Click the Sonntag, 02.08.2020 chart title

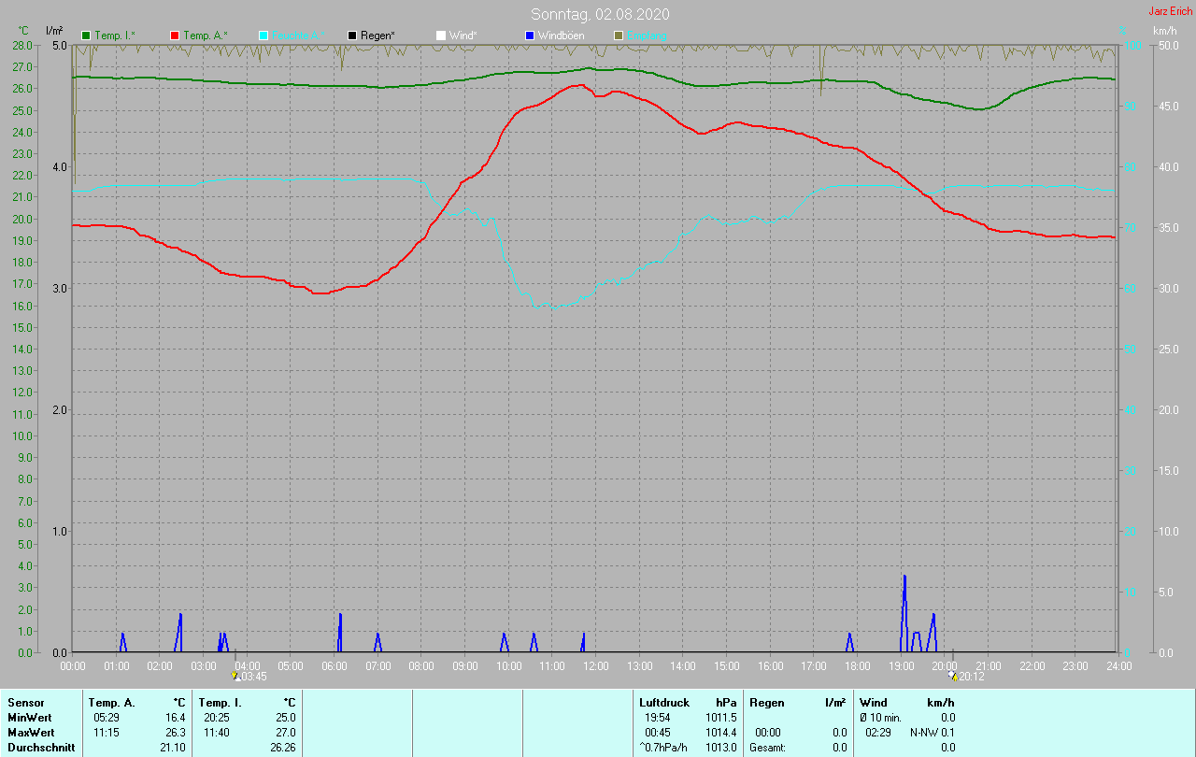coord(600,14)
